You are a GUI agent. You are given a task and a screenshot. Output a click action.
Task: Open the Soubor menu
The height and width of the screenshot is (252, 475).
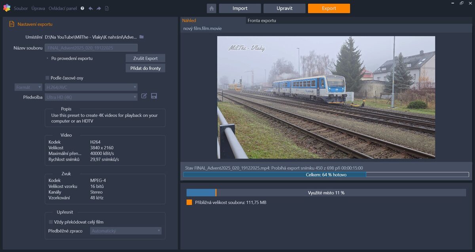(21, 8)
